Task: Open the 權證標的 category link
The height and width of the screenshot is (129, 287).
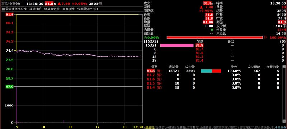Action: coord(36,9)
